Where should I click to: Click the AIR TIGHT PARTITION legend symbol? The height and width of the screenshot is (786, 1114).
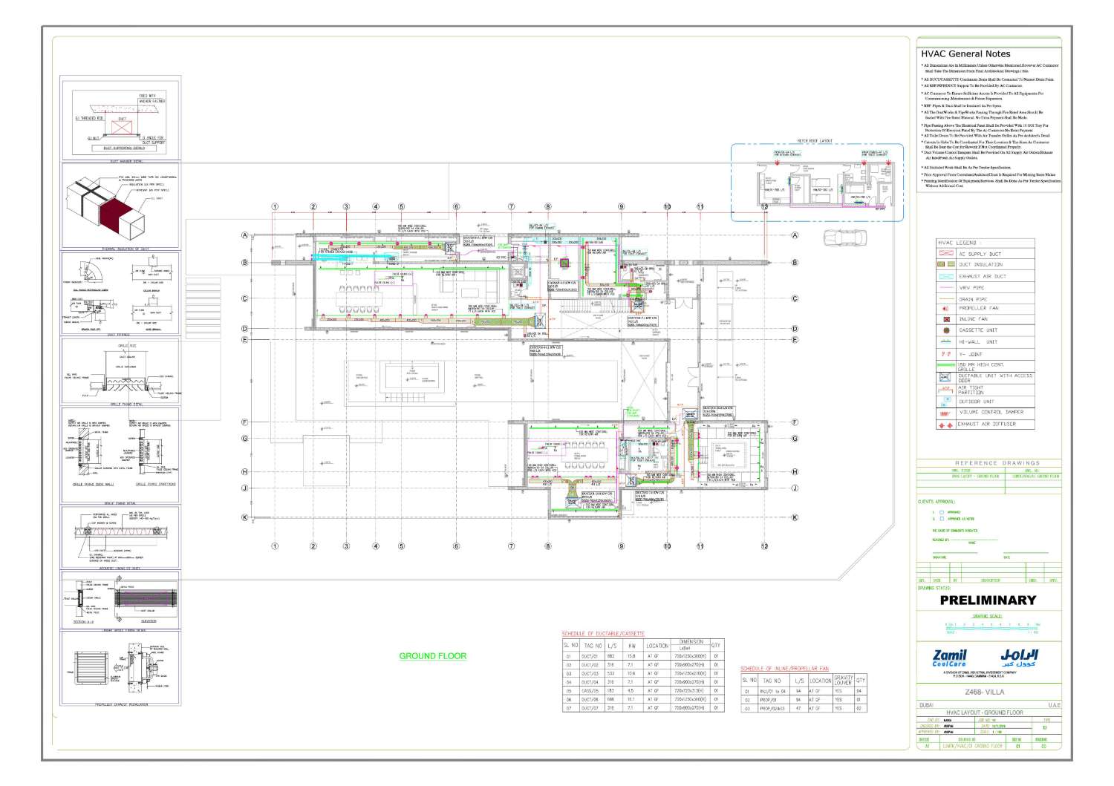coord(945,388)
